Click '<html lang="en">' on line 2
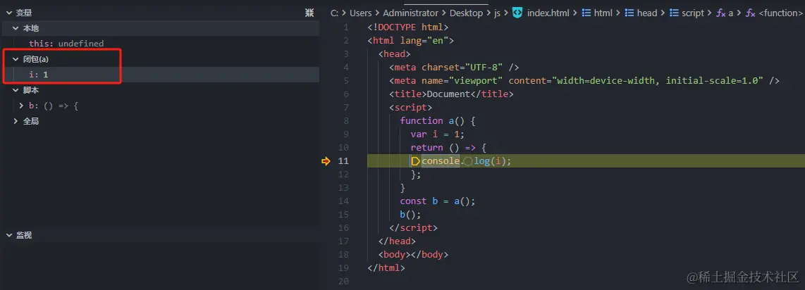Viewport: 805px width, 290px height. coord(411,41)
